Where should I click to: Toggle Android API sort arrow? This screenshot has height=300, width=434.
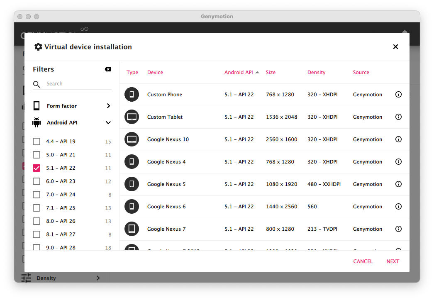coord(257,72)
